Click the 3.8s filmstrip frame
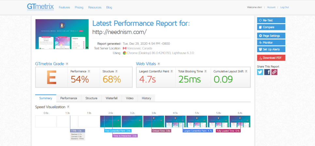315x146 pixels. 154,122
